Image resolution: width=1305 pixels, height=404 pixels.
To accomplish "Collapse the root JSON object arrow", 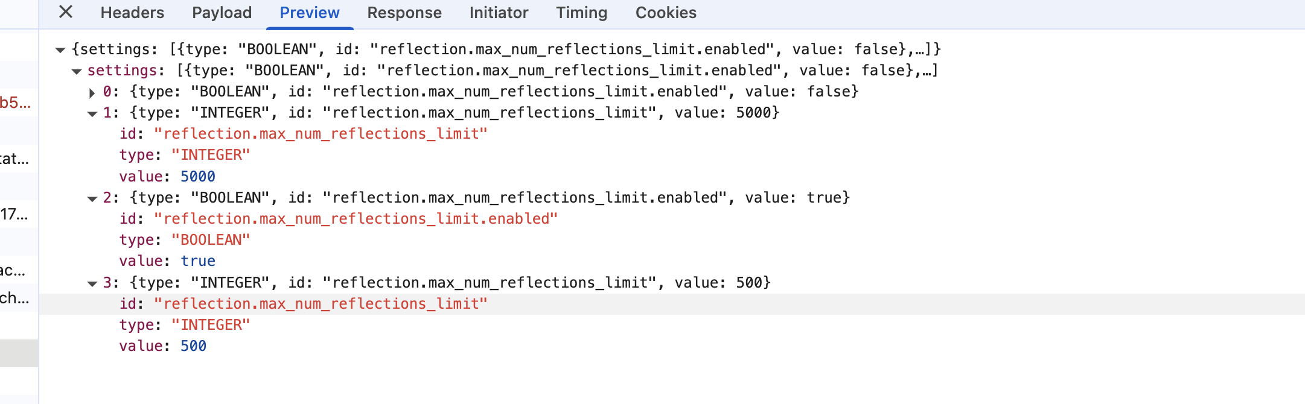I will pyautogui.click(x=60, y=50).
